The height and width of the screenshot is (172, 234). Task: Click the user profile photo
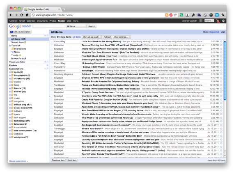coord(218,21)
